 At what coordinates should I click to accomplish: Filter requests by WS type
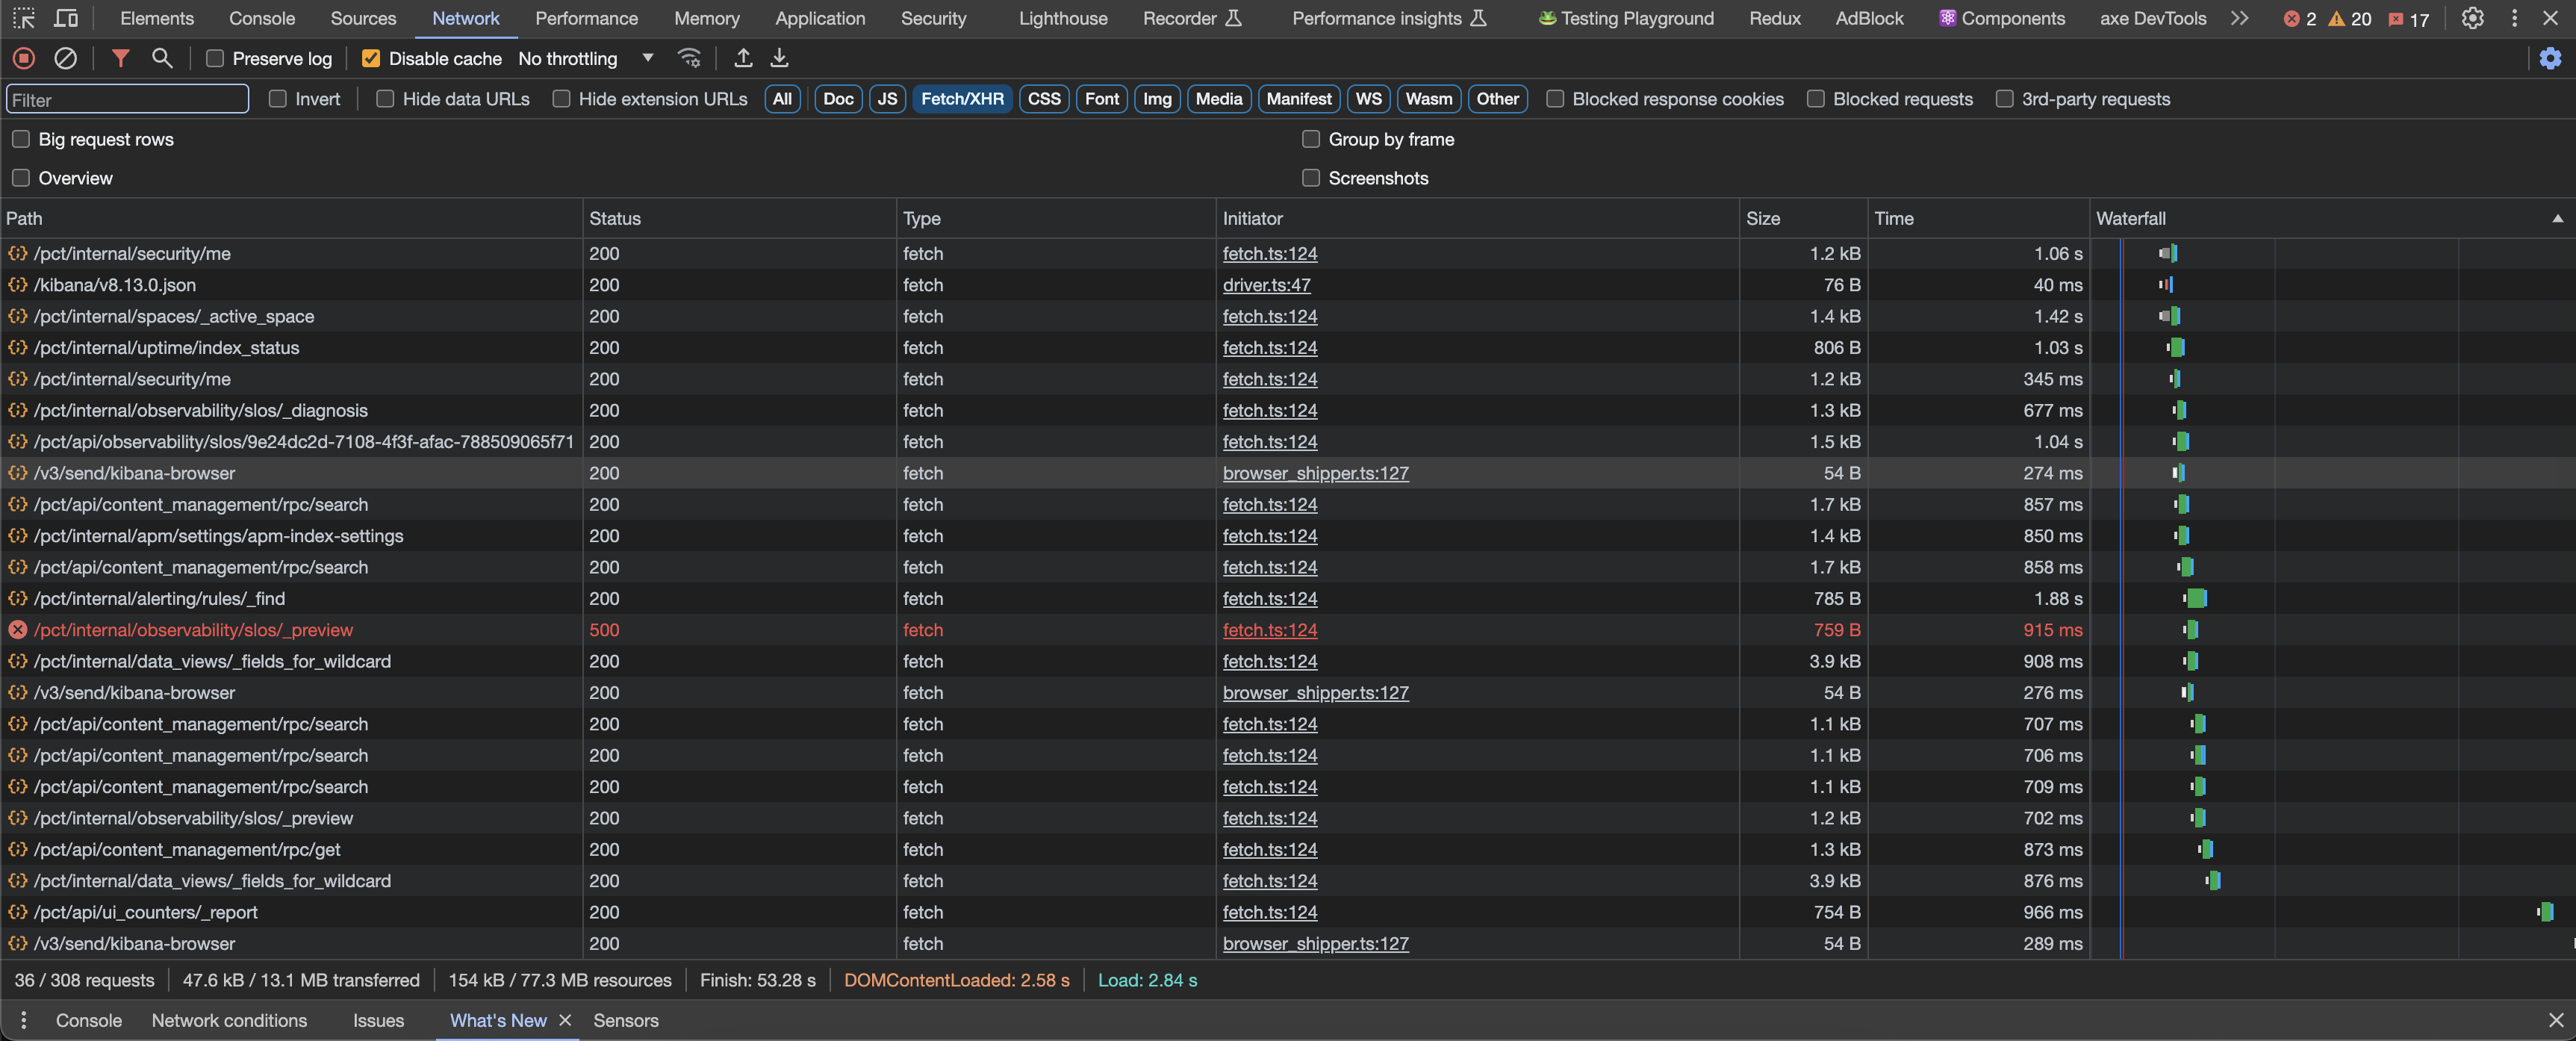[1368, 98]
